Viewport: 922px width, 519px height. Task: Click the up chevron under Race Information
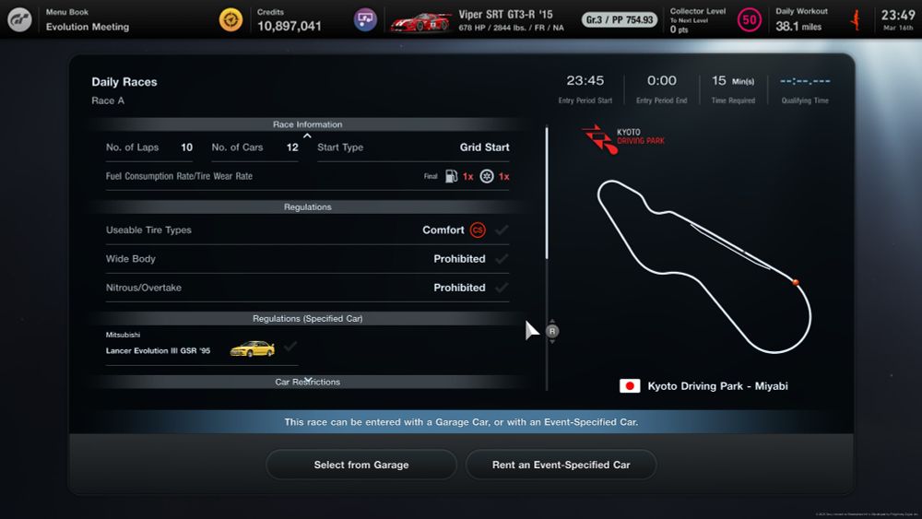pos(307,136)
